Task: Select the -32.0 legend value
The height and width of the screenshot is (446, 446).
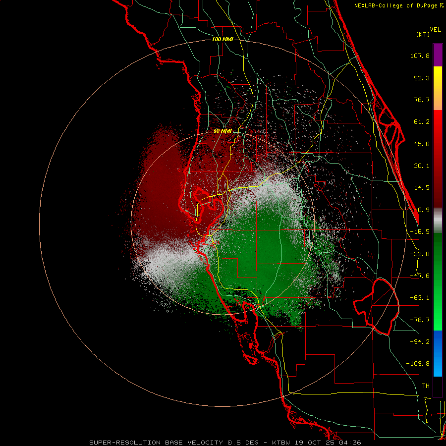Action: [x=420, y=254]
